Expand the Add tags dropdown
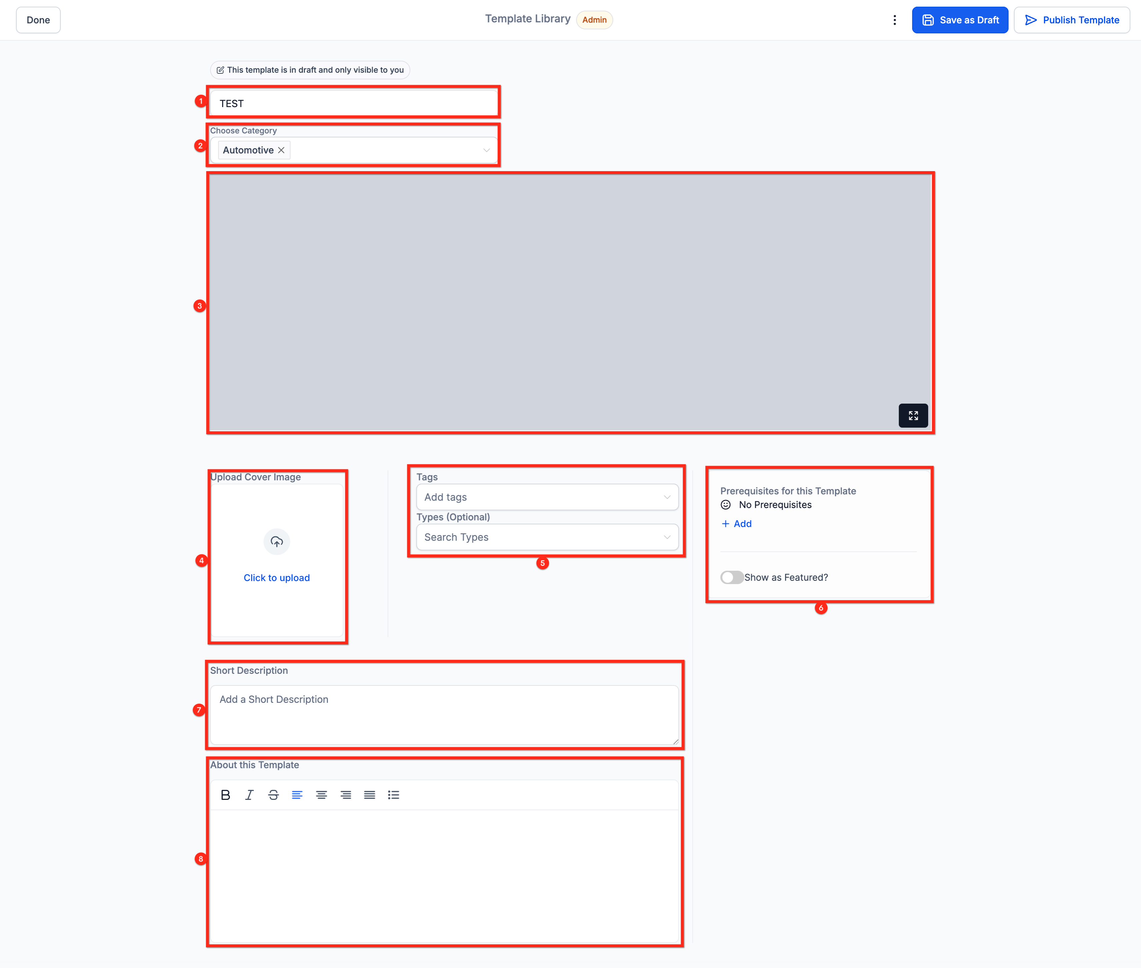Screen dimensions: 1141x968 pyautogui.click(x=666, y=497)
